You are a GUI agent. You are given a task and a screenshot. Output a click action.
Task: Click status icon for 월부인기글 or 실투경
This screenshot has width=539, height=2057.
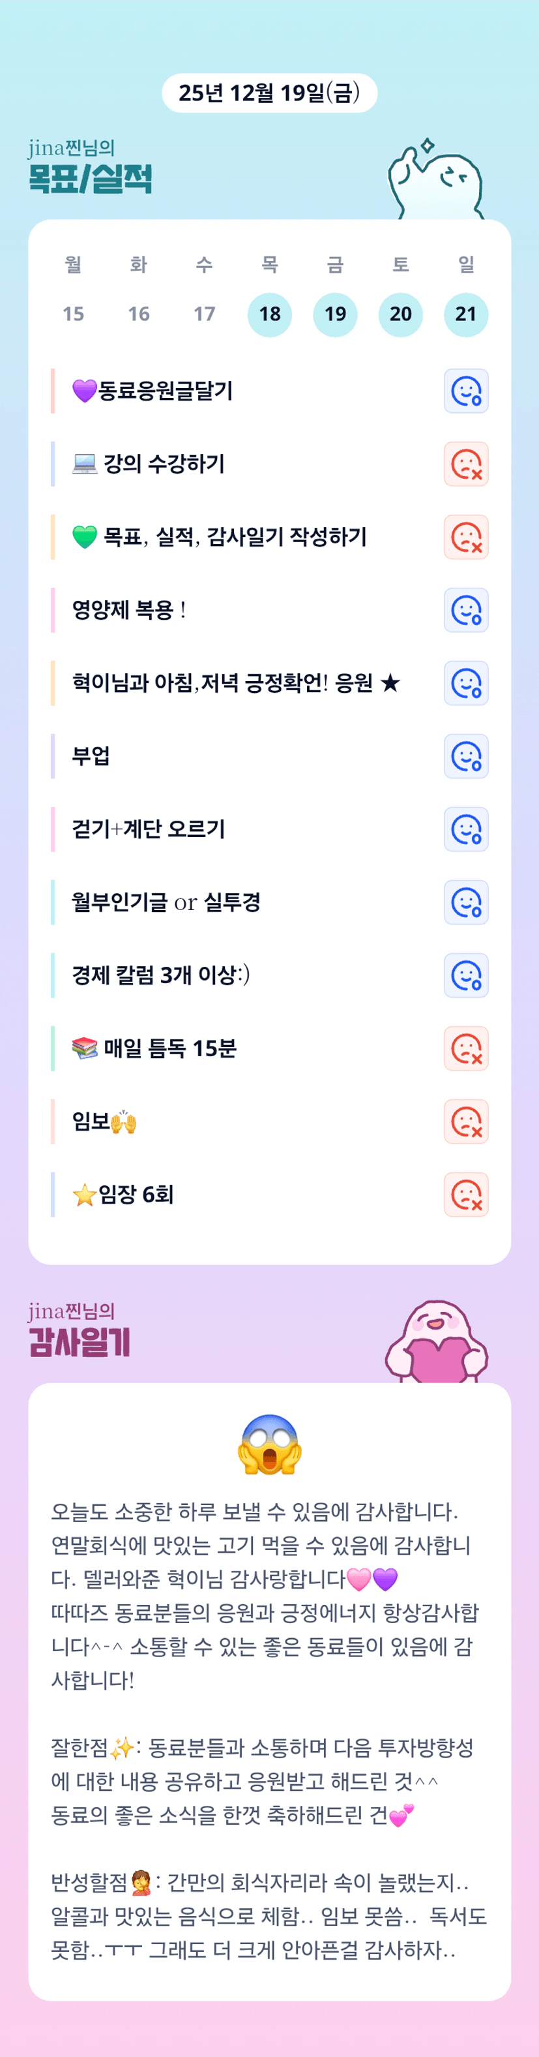[x=465, y=902]
